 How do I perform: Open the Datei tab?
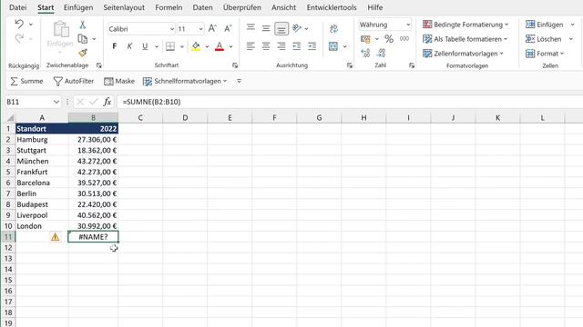coord(18,7)
